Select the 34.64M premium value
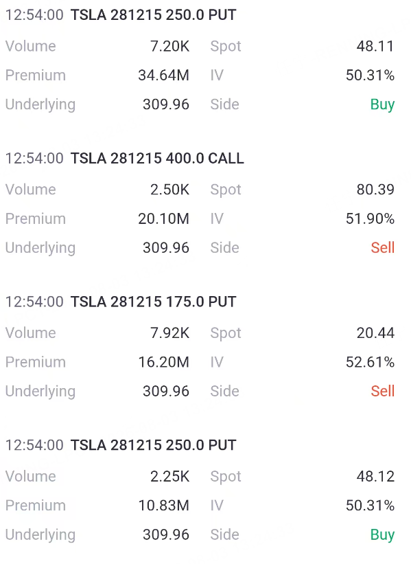Image resolution: width=411 pixels, height=564 pixels. 163,75
